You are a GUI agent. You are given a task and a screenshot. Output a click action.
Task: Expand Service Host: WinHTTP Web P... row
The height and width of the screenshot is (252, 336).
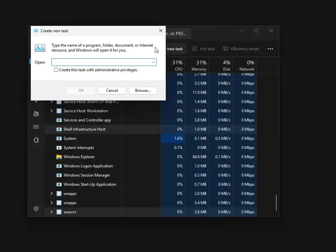[52, 102]
